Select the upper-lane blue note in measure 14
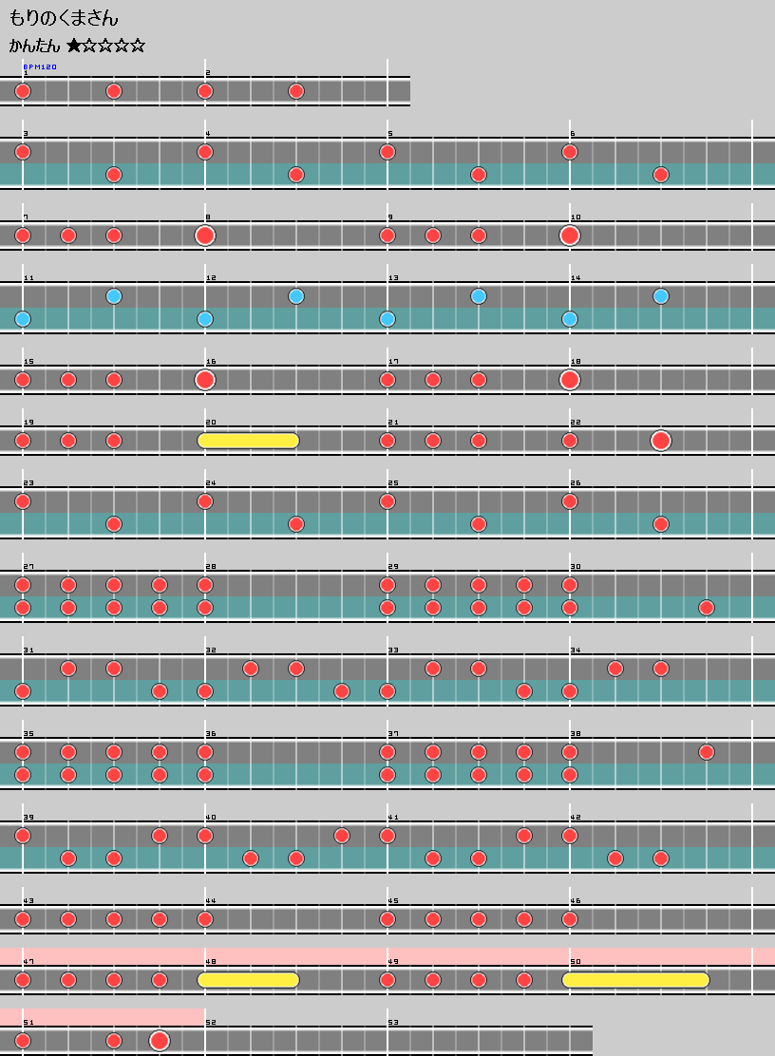Viewport: 775px width, 1056px height. pyautogui.click(x=661, y=296)
